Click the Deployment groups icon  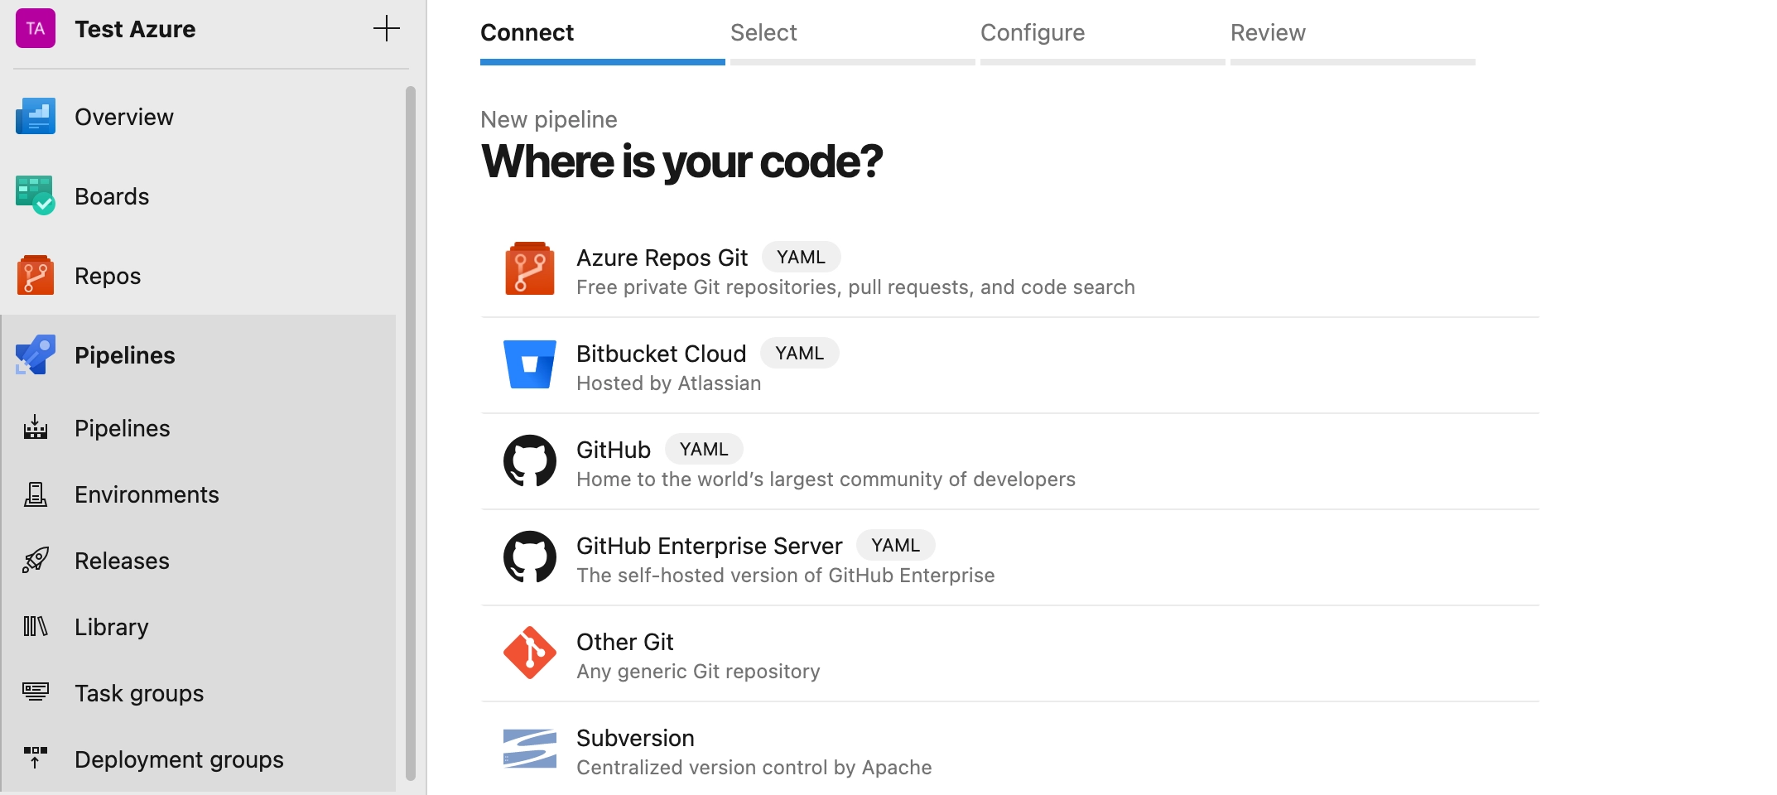click(36, 757)
